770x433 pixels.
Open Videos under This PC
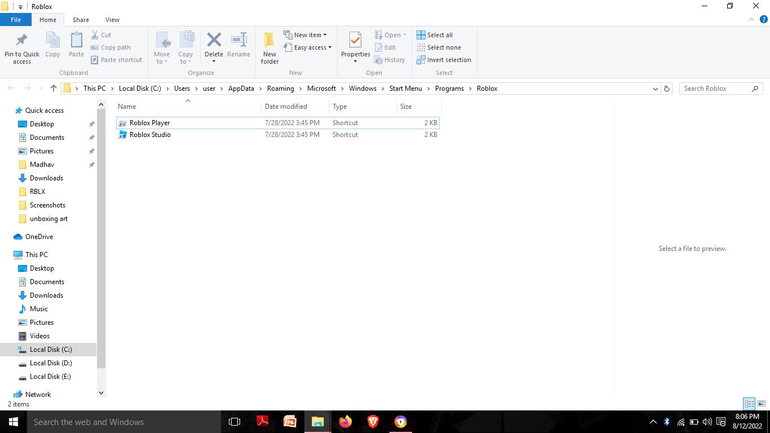point(39,336)
